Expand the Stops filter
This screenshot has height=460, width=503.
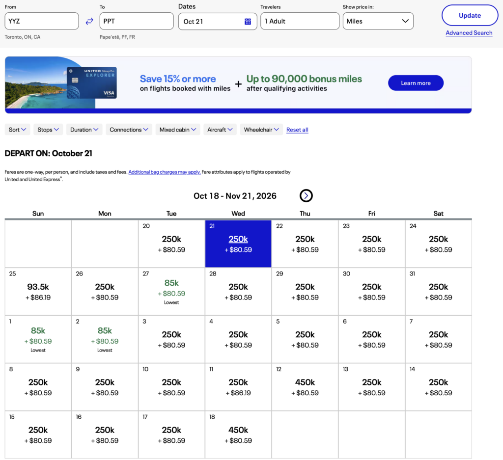click(x=48, y=130)
